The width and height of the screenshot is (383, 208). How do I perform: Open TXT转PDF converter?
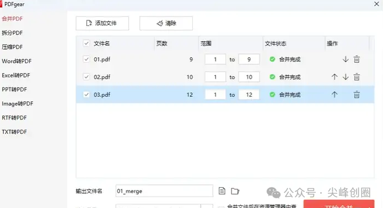14,132
